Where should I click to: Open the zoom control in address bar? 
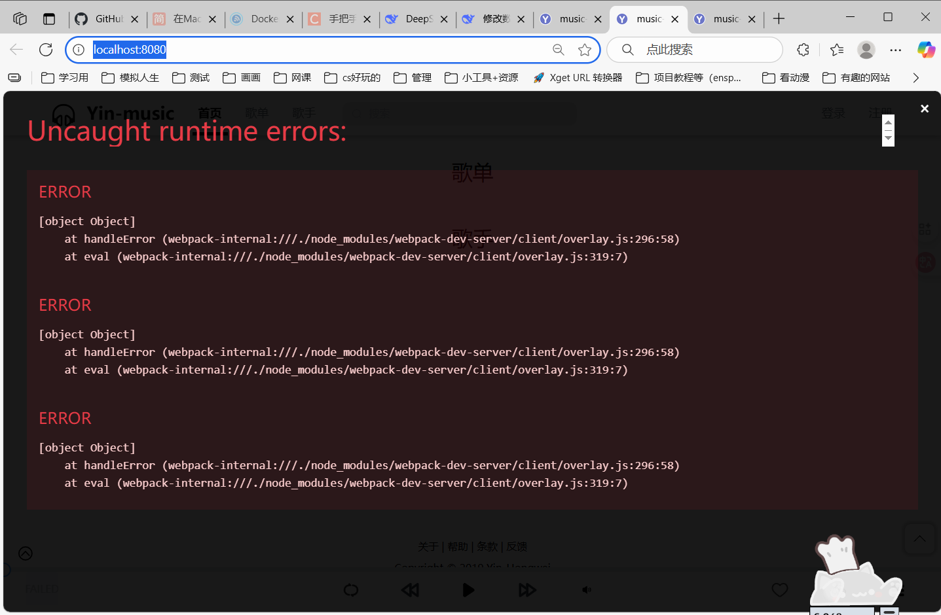[559, 50]
